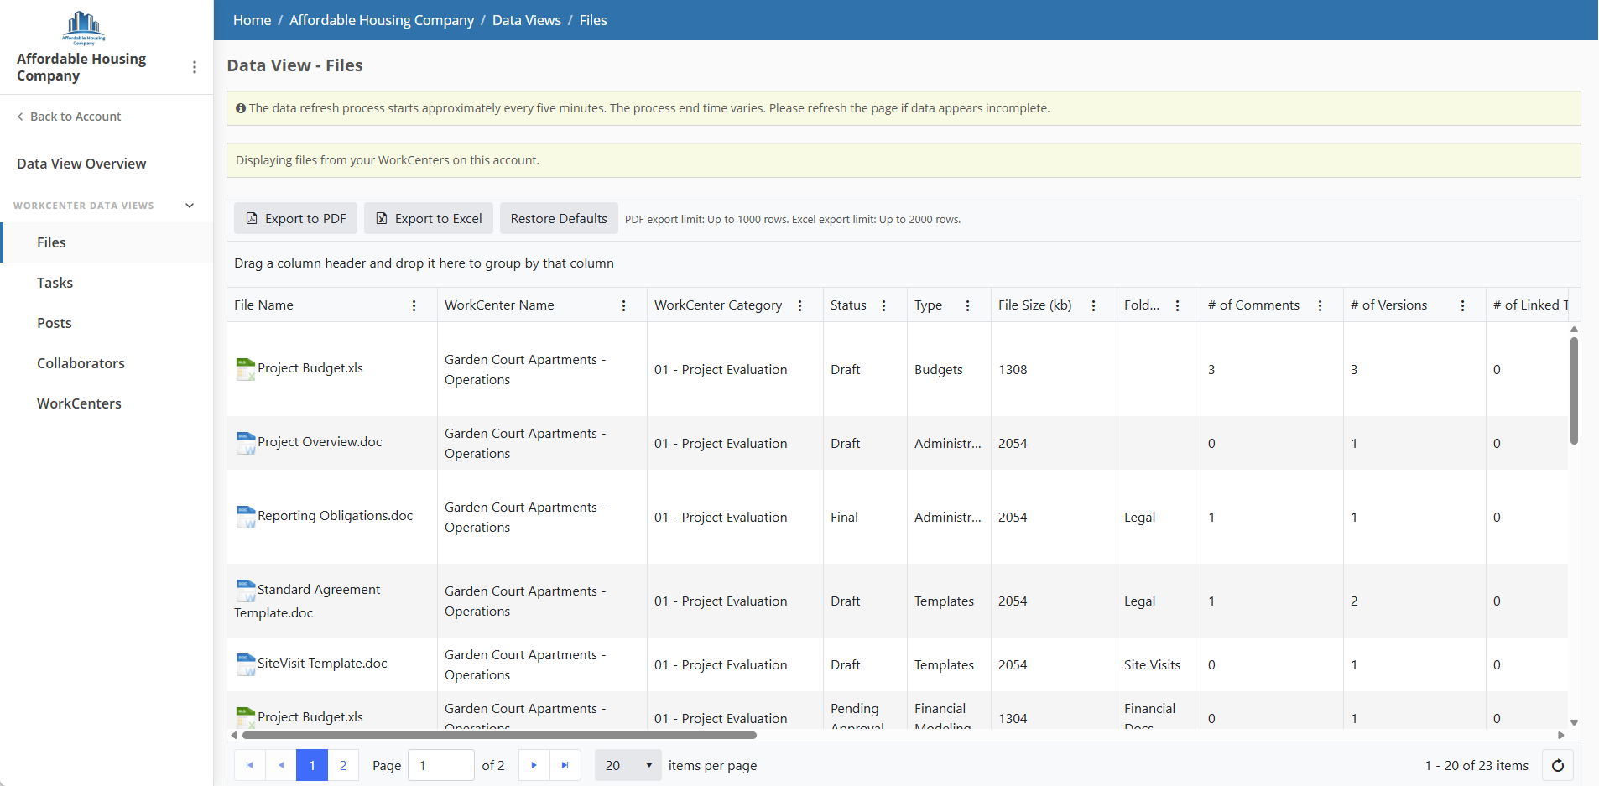Collapse the WorkCenter Data Views section
This screenshot has height=786, width=1599.
(190, 206)
